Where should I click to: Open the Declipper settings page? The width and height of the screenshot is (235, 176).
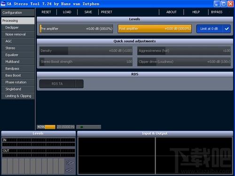tap(18, 28)
